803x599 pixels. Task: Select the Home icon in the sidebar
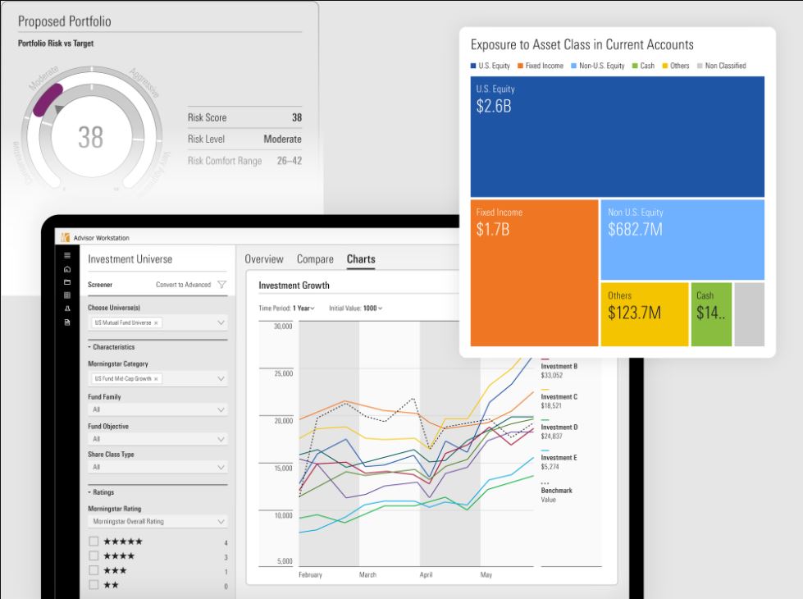pos(66,268)
